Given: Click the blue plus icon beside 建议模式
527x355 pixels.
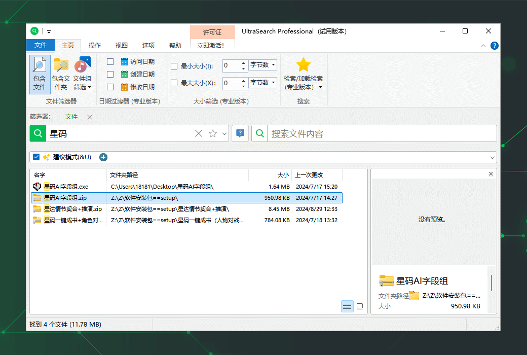Looking at the screenshot, I should click(x=103, y=157).
